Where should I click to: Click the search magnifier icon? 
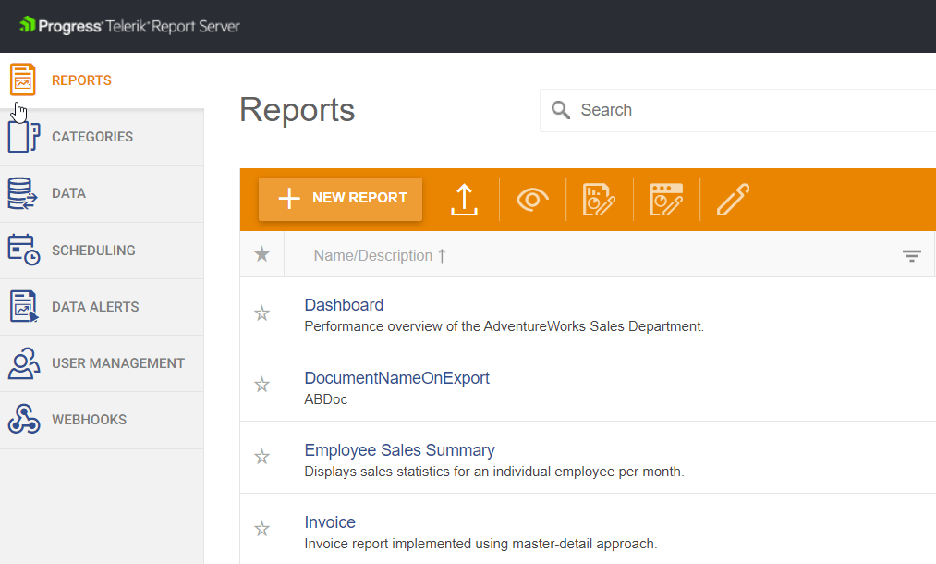561,110
